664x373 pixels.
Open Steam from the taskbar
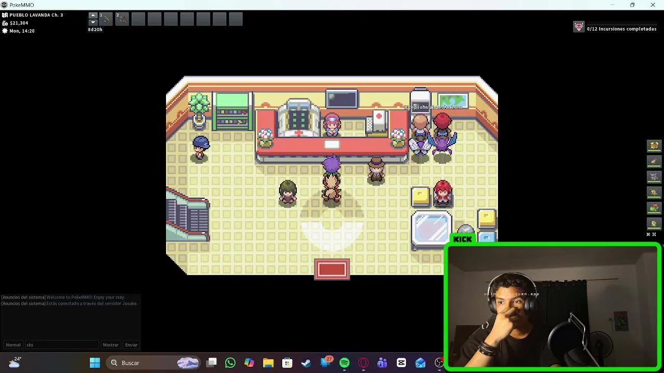click(x=306, y=363)
